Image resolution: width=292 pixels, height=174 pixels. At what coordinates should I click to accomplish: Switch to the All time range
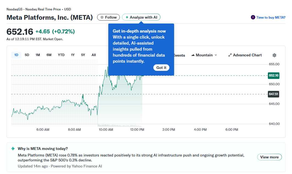click(93, 55)
